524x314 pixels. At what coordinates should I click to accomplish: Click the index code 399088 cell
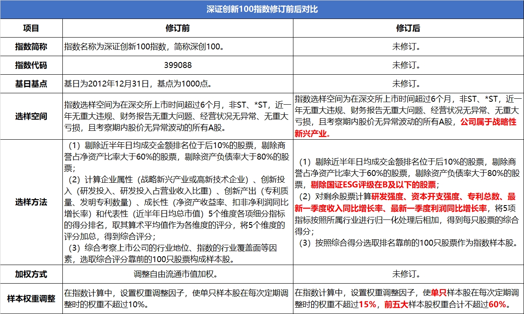pyautogui.click(x=177, y=65)
